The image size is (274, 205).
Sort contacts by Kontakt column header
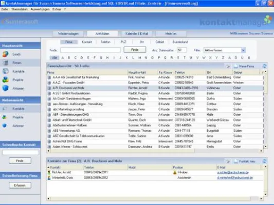[65, 168]
